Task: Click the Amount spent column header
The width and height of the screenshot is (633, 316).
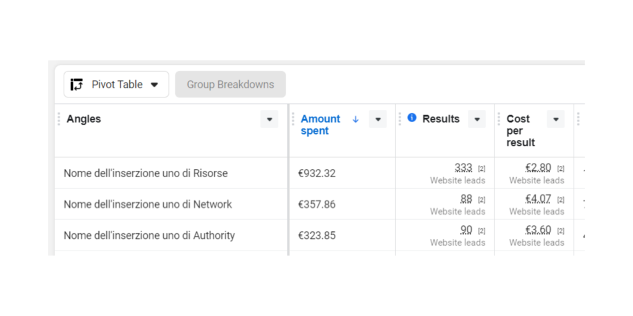Action: coord(320,125)
